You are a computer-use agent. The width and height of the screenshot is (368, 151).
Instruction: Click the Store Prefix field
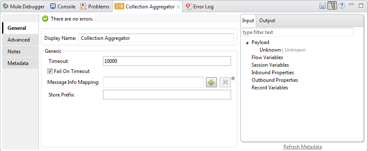[167, 95]
